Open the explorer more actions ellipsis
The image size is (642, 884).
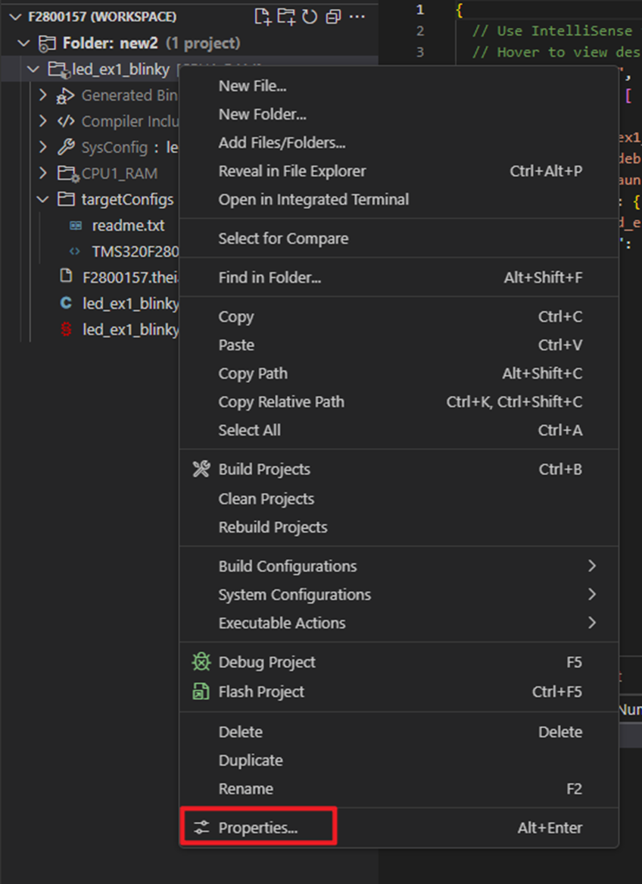(357, 16)
